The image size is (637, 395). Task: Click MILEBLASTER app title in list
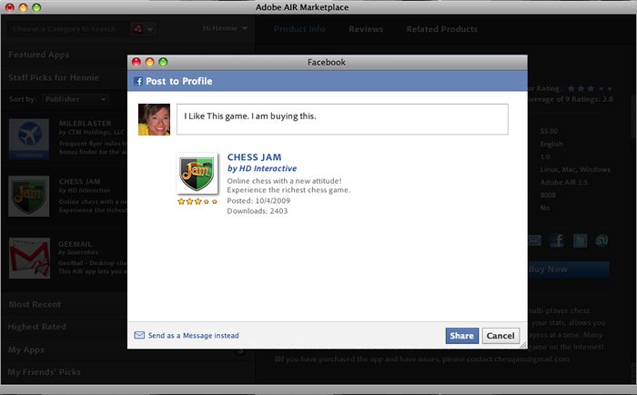[85, 123]
